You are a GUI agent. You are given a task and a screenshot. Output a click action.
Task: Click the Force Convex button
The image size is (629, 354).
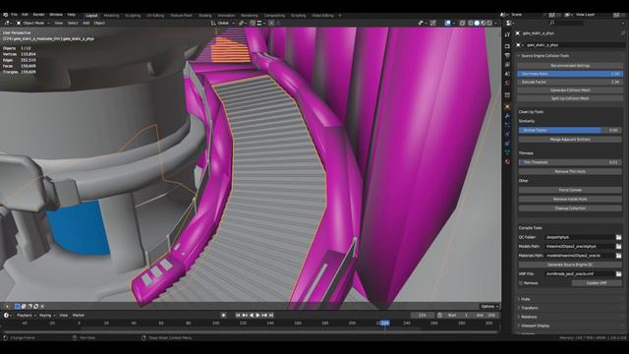pyautogui.click(x=570, y=190)
